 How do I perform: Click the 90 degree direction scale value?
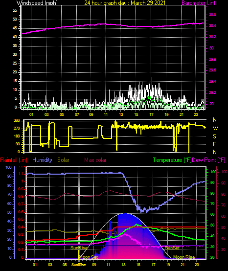tap(18, 144)
